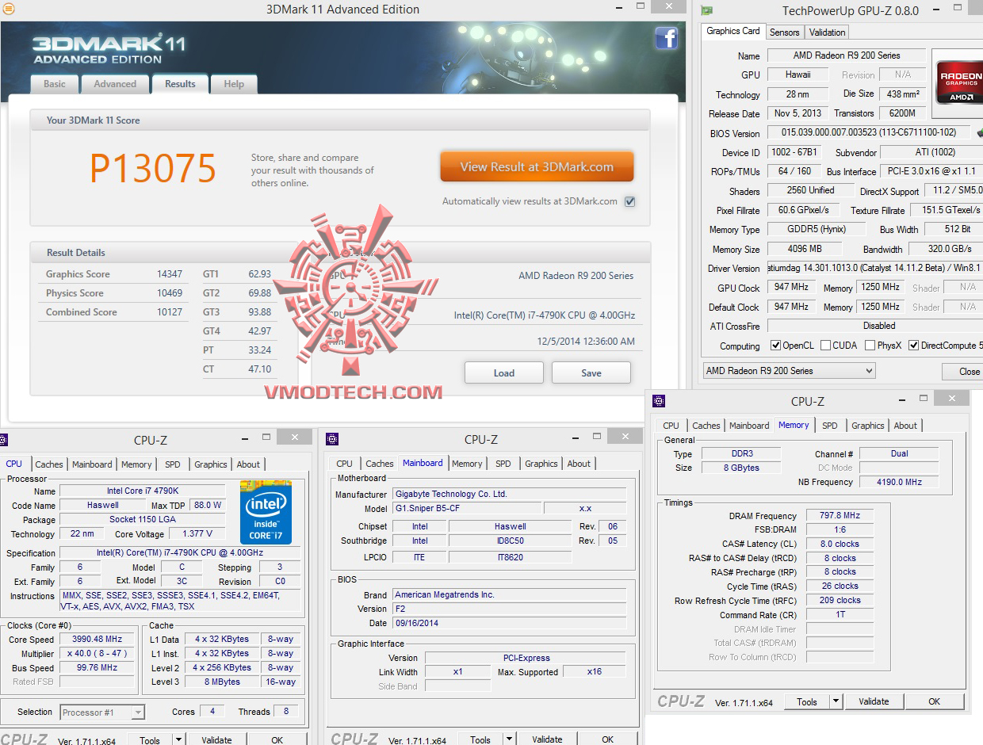
Task: Open the Help tab in 3DMark
Action: pos(234,84)
